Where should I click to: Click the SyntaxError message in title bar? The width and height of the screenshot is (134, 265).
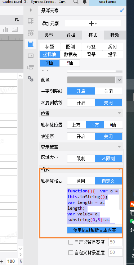click(36, 2)
